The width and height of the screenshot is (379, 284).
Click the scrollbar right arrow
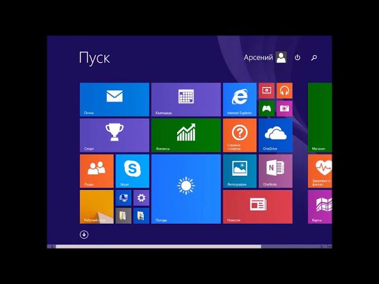[x=322, y=246]
